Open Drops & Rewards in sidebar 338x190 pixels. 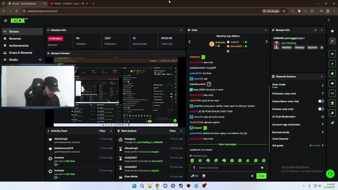(x=22, y=53)
